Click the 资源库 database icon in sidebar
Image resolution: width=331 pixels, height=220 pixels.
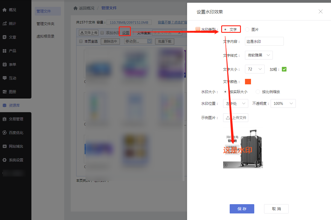coord(4,105)
